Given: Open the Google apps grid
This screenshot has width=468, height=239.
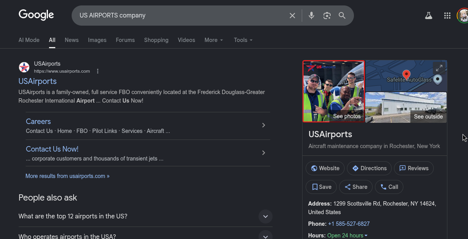Looking at the screenshot, I should (447, 16).
